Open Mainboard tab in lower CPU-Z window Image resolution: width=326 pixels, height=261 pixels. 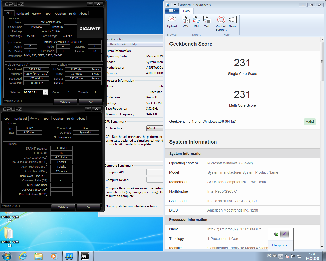coord(20,119)
